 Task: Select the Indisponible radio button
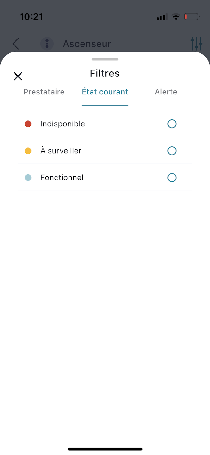point(172,124)
